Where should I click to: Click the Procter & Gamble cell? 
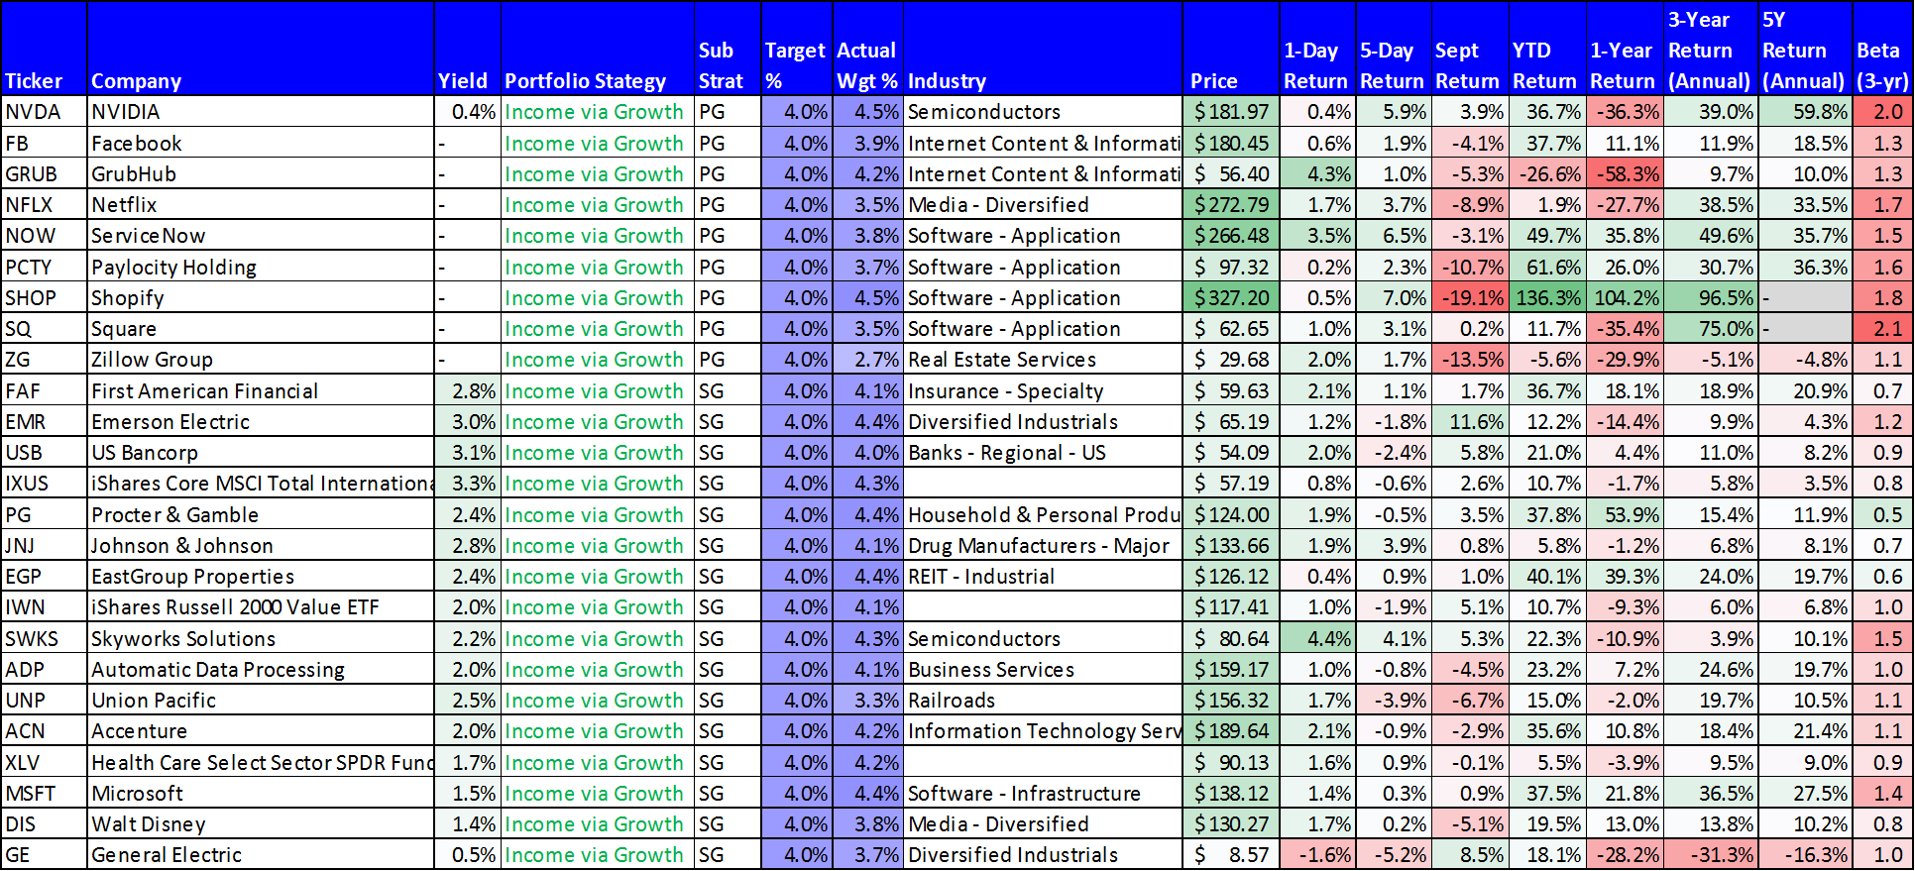[x=261, y=515]
